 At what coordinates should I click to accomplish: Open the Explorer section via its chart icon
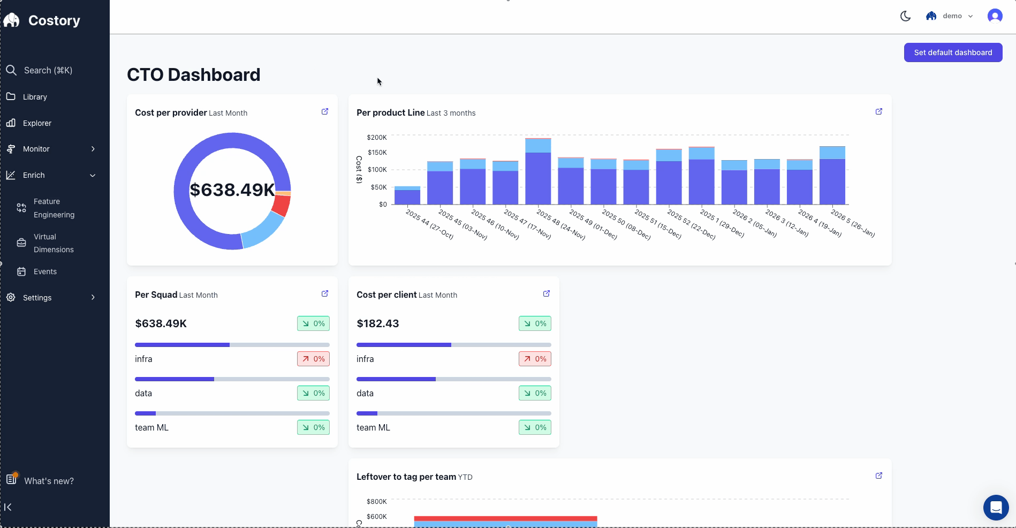11,123
